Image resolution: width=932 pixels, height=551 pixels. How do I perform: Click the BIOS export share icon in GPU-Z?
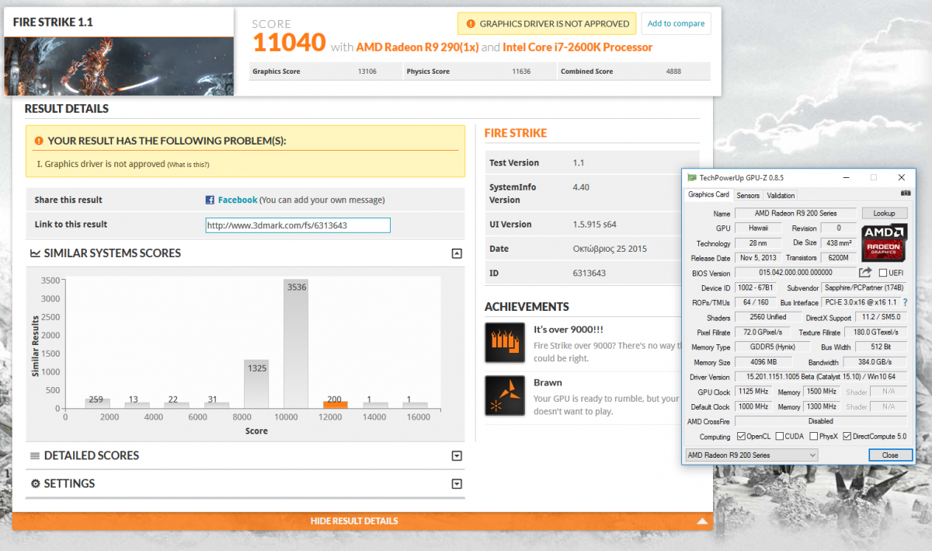click(x=865, y=272)
